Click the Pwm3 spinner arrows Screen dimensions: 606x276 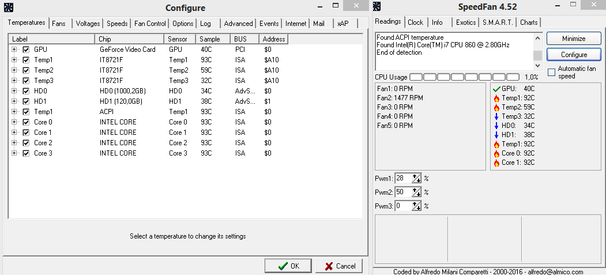coord(416,206)
